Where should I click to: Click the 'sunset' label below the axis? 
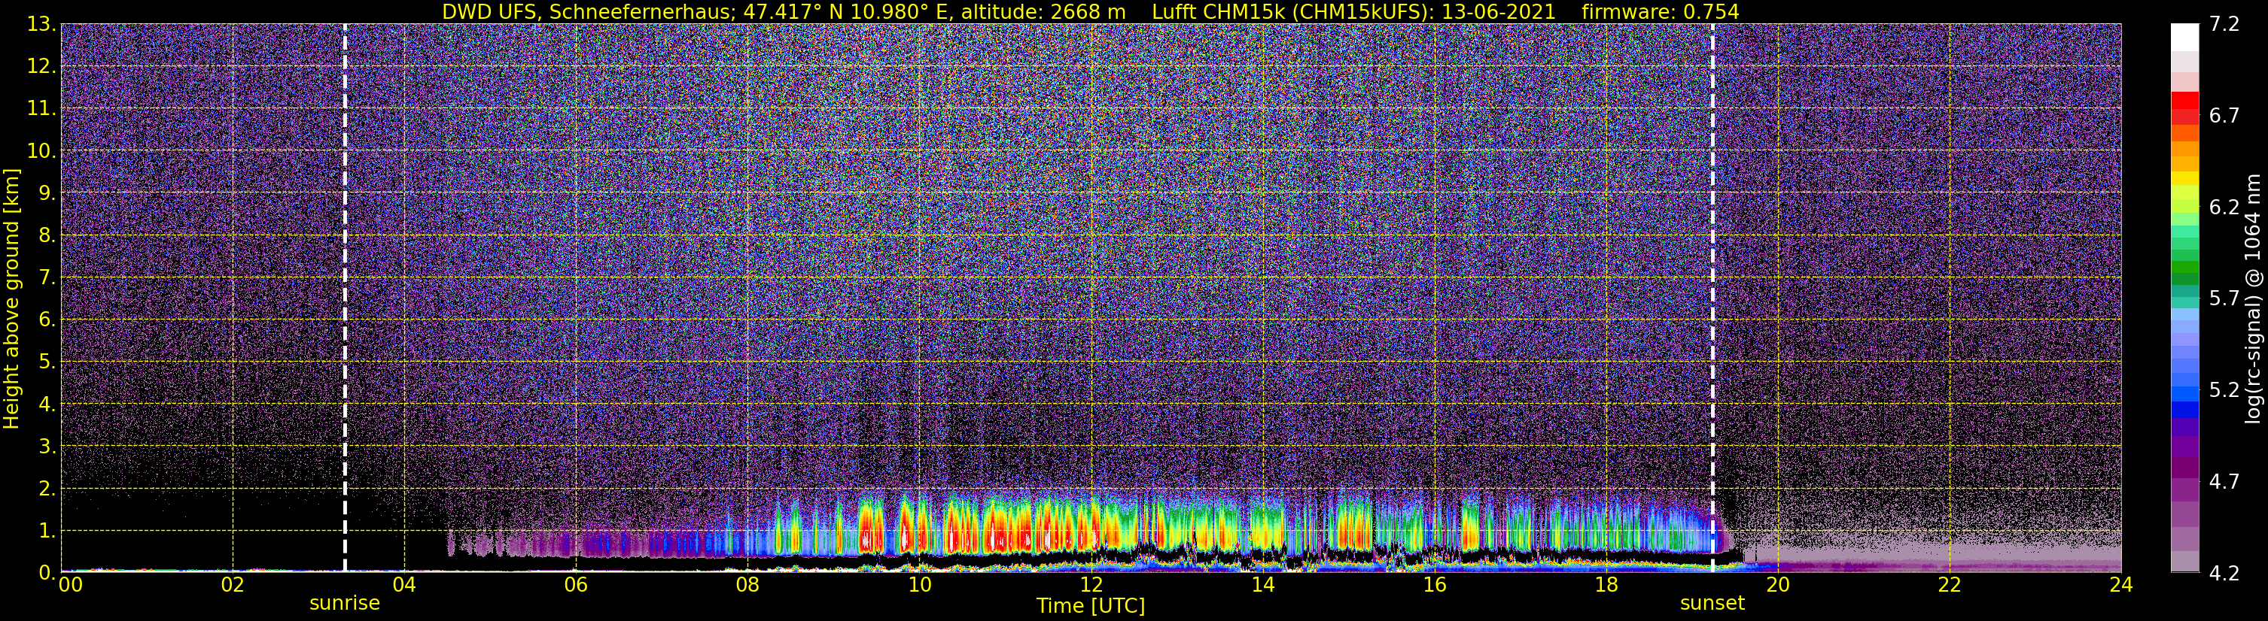tap(1712, 604)
